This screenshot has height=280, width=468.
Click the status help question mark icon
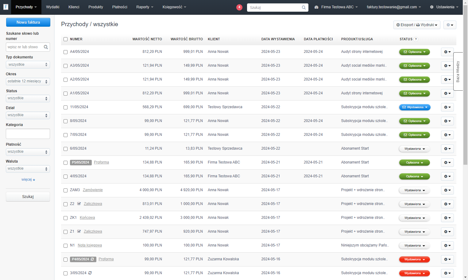pyautogui.click(x=416, y=39)
